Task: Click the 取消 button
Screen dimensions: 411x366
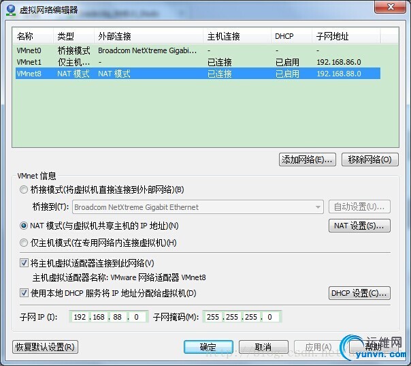Action: click(x=263, y=347)
